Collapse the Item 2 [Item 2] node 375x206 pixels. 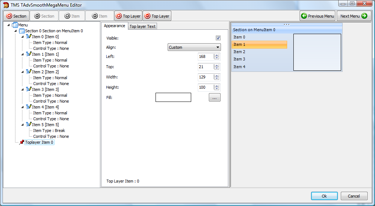(x=23, y=72)
